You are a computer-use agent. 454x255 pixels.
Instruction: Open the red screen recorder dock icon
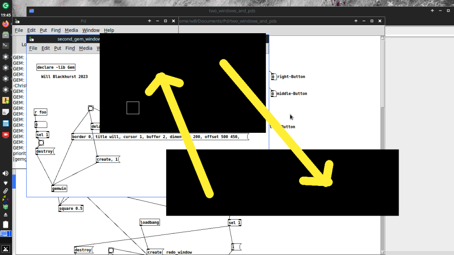pos(5,135)
